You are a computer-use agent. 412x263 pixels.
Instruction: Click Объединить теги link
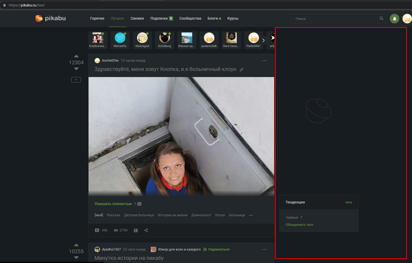[299, 225]
